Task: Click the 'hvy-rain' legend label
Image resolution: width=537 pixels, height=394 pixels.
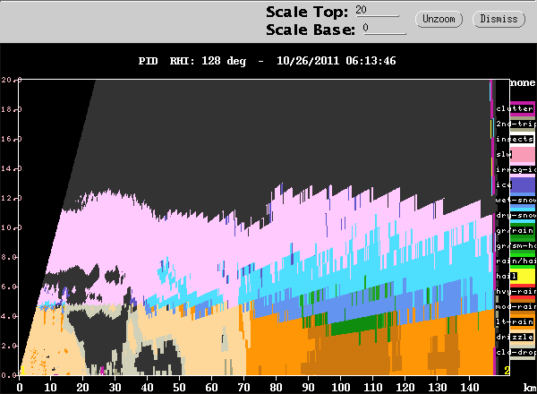Action: click(516, 291)
